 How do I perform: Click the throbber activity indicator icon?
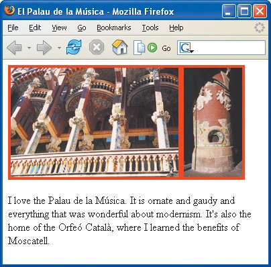260,28
